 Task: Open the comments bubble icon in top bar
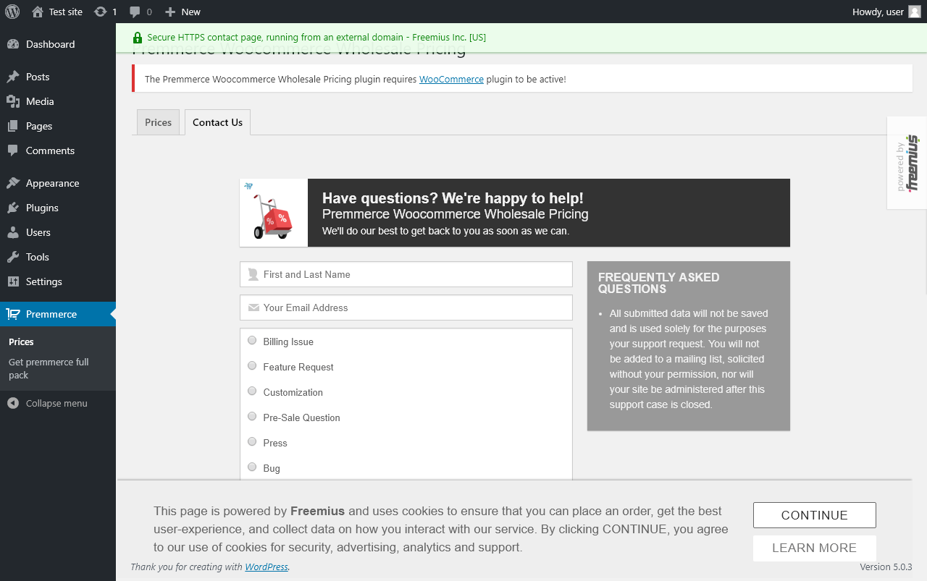pos(135,12)
